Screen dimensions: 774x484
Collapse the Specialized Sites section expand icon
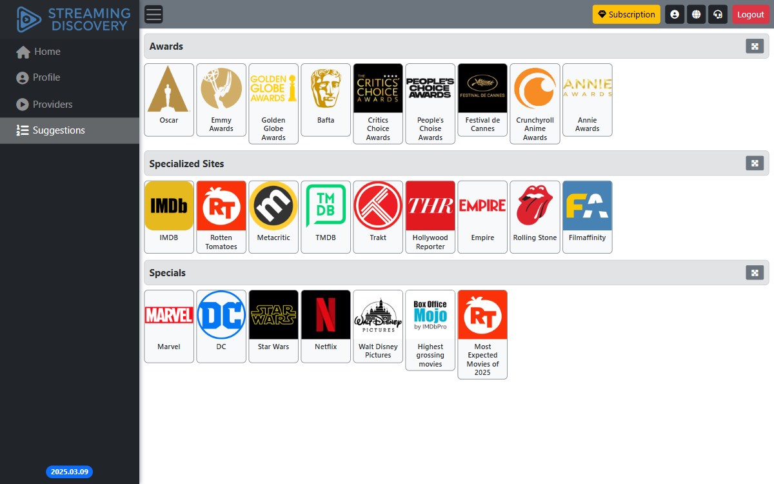pos(755,163)
